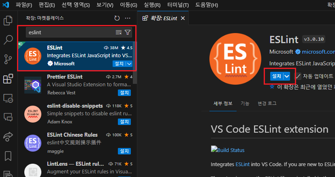Install the eslint-disable-snippets extension
Viewport: 335px width, 177px height.
coord(124,122)
